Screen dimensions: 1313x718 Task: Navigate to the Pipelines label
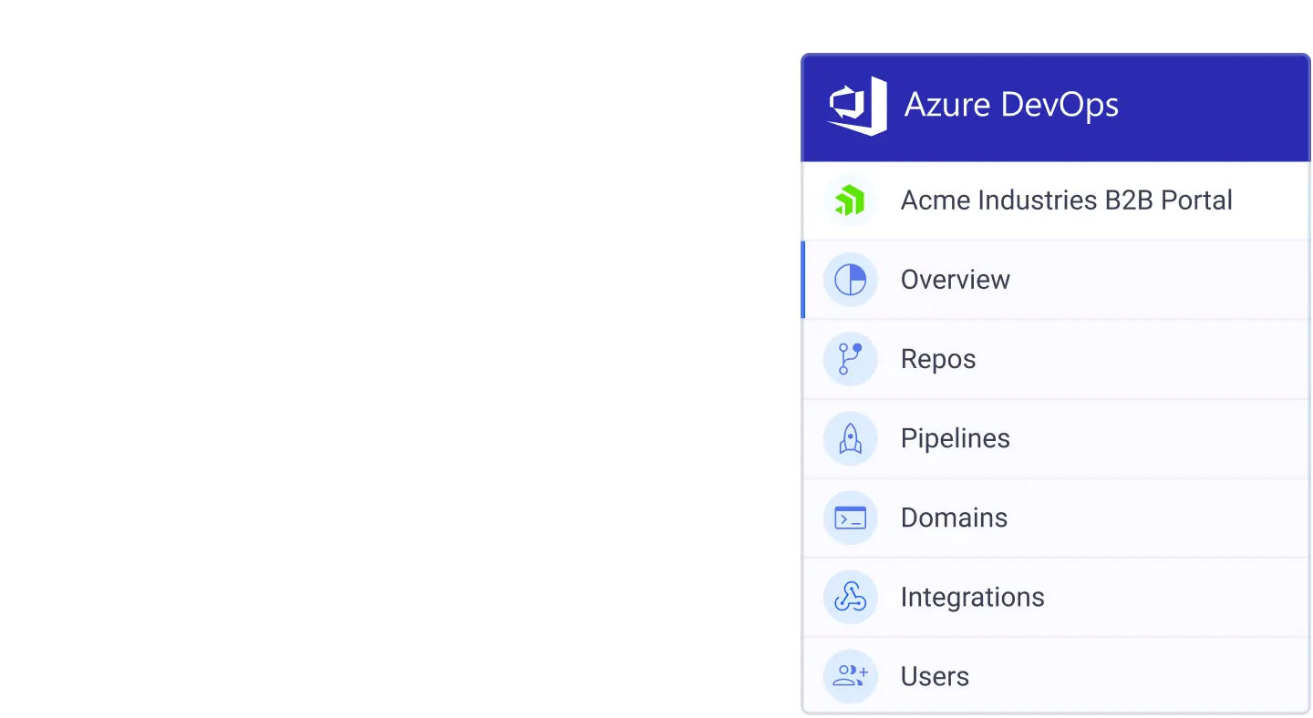(x=955, y=438)
